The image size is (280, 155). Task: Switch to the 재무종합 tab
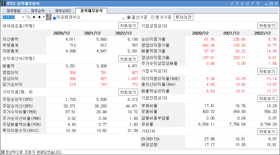[x=14, y=11]
